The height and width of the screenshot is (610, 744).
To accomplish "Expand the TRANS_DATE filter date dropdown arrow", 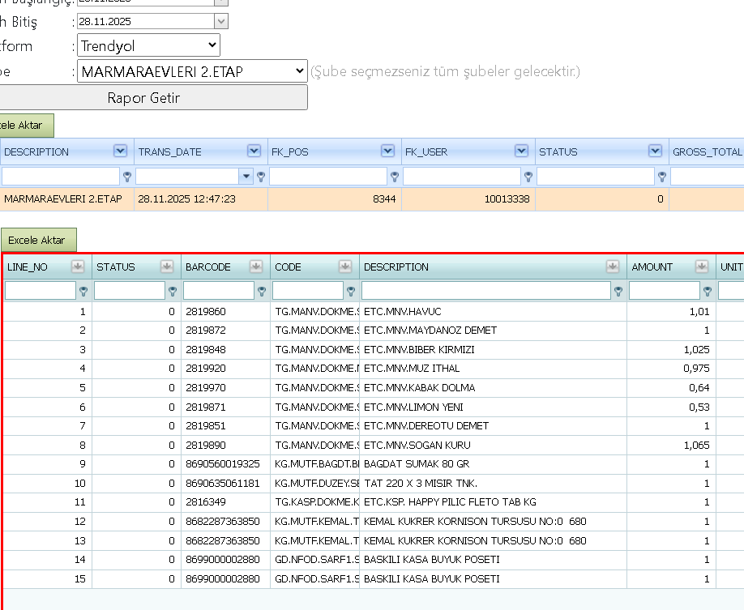I will pyautogui.click(x=246, y=177).
